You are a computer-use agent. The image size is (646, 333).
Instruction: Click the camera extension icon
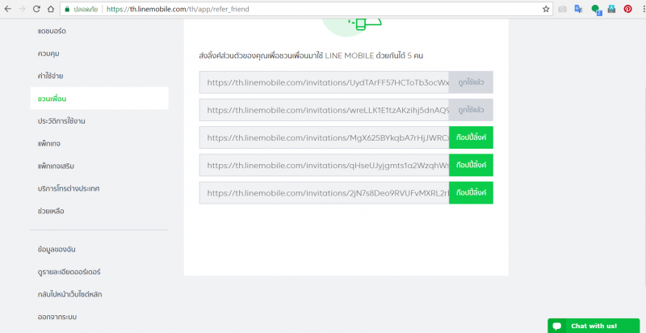562,9
